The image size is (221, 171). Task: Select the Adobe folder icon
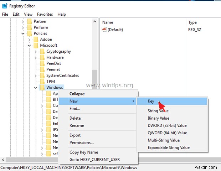(36, 40)
